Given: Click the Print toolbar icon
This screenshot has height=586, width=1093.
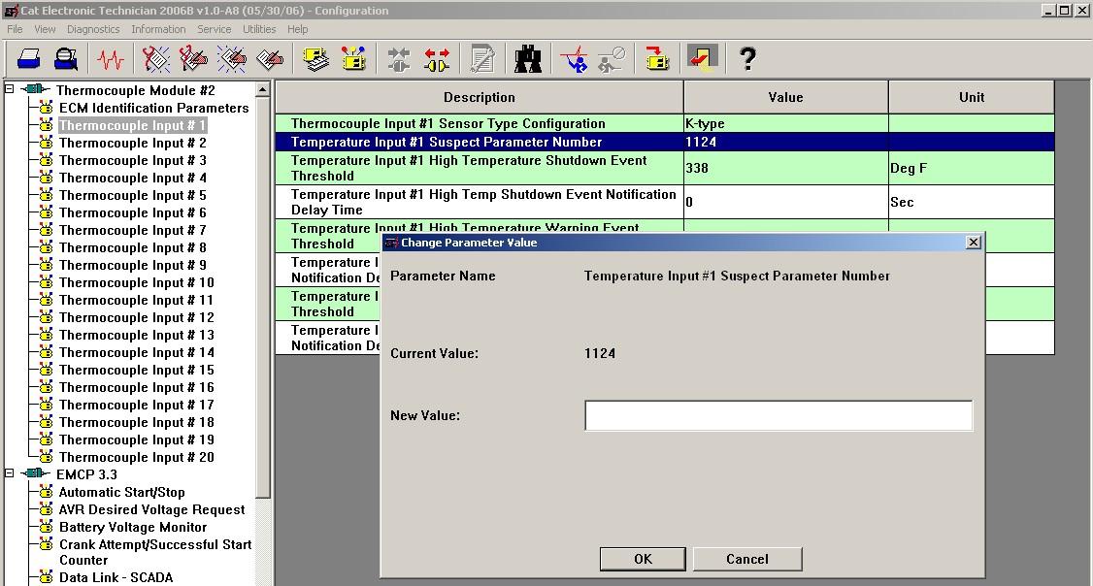Looking at the screenshot, I should 28,58.
